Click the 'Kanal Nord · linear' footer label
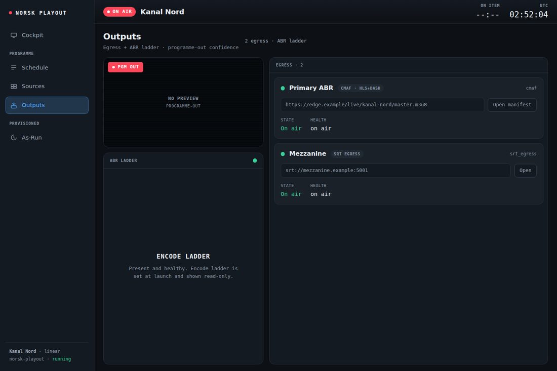 tap(35, 351)
